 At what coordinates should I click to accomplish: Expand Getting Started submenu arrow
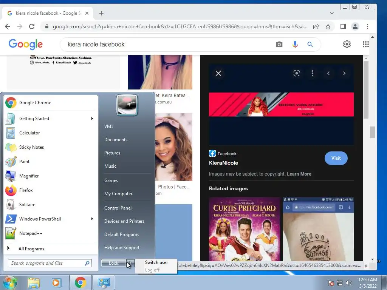[x=92, y=119]
